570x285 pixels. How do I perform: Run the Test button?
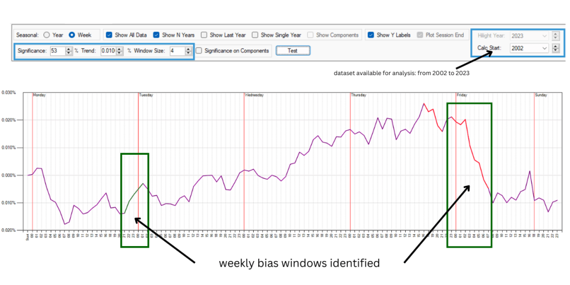pyautogui.click(x=293, y=51)
